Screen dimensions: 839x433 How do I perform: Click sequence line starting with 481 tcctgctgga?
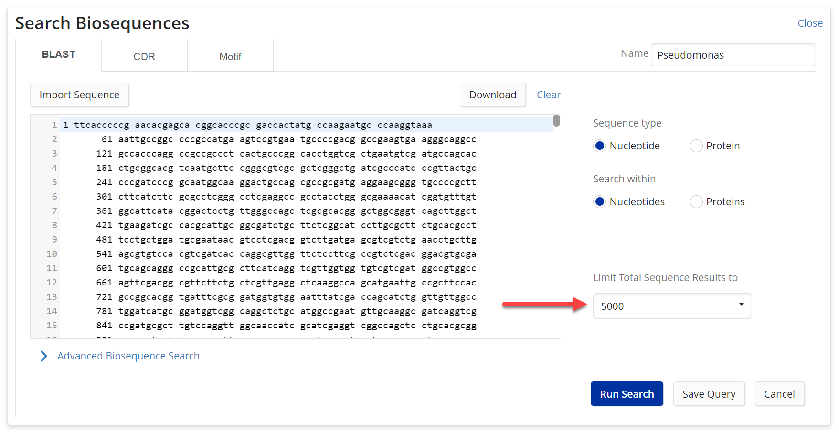click(x=306, y=240)
